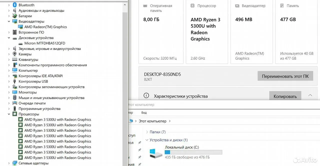
Task: Click the Используется 40 GB из 477 GB text
Action: [x=297, y=56]
